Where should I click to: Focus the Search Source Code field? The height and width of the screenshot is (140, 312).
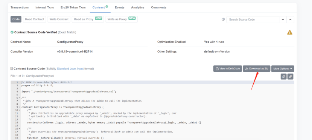pos(253,20)
